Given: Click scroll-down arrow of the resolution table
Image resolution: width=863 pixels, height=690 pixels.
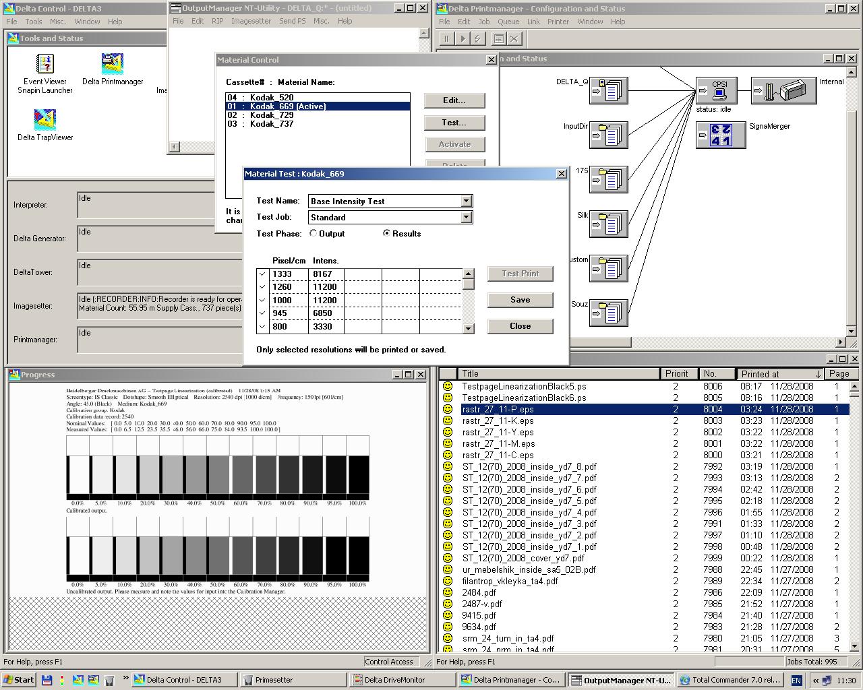Looking at the screenshot, I should point(469,328).
